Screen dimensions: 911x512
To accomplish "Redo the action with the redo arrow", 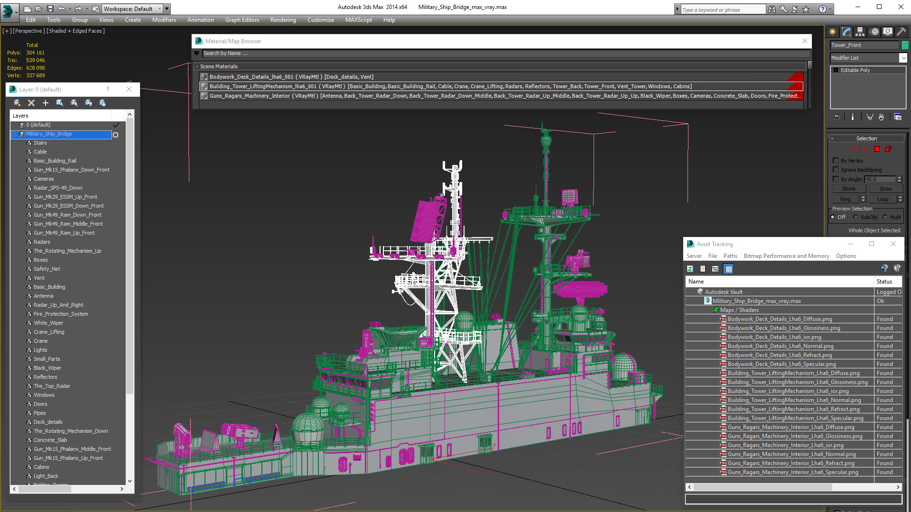I will pos(78,9).
